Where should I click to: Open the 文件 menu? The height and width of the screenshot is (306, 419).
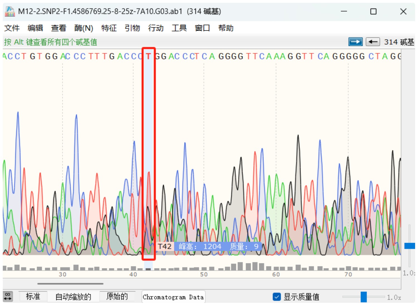pos(12,28)
